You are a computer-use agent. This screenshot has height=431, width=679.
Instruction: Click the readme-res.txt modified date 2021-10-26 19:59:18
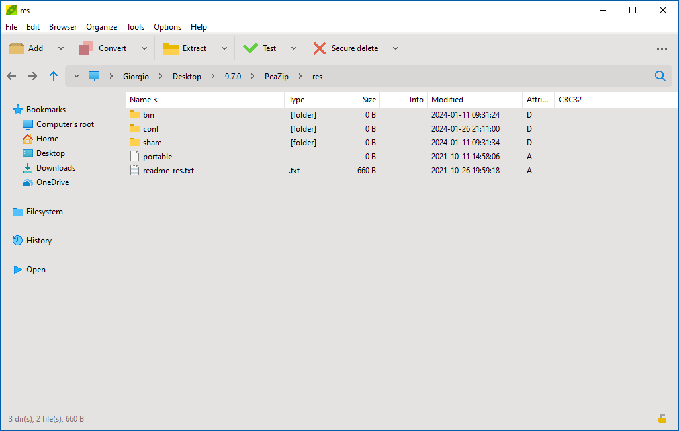coord(465,171)
